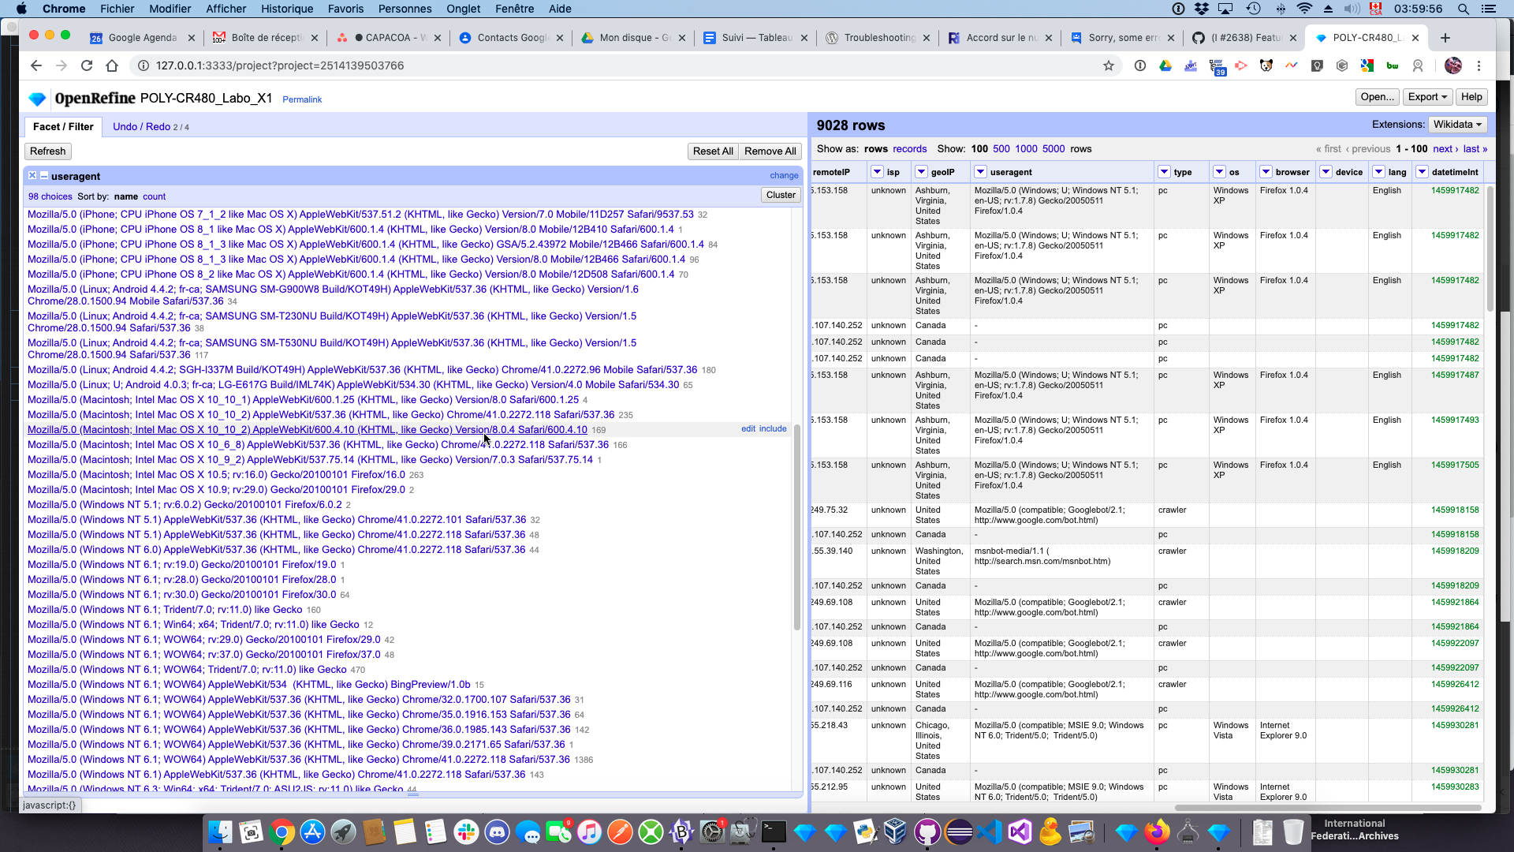Click the Refresh button
Viewport: 1514px width, 852px height.
click(48, 151)
